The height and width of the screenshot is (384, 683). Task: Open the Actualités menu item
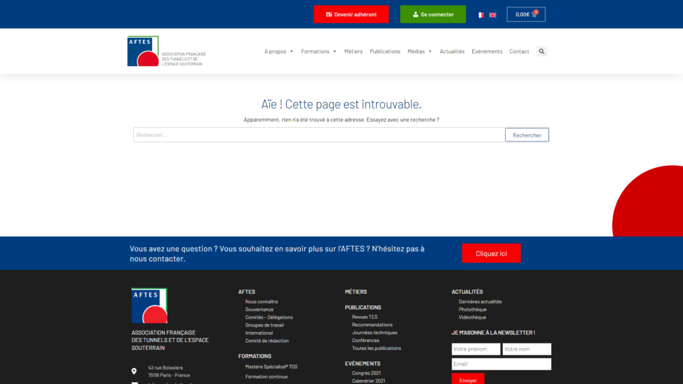452,51
